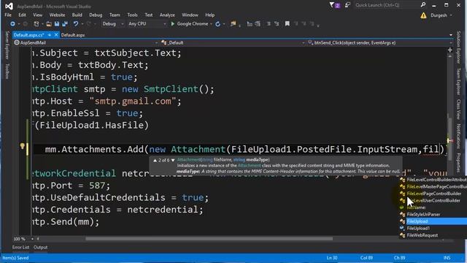The width and height of the screenshot is (467, 263).
Task: Open the Class View side tab
Action: [x=459, y=110]
